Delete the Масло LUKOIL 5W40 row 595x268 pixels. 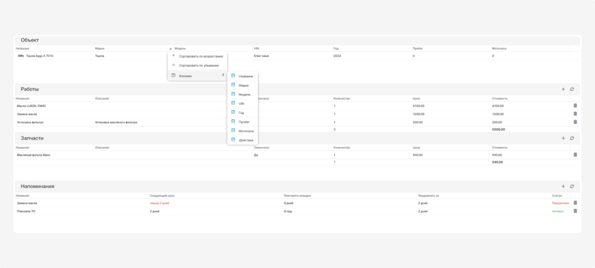tap(575, 106)
